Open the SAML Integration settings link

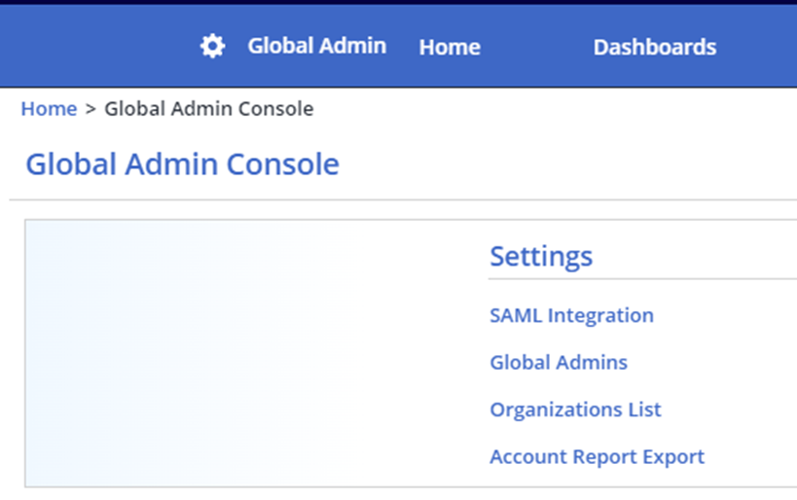point(571,315)
